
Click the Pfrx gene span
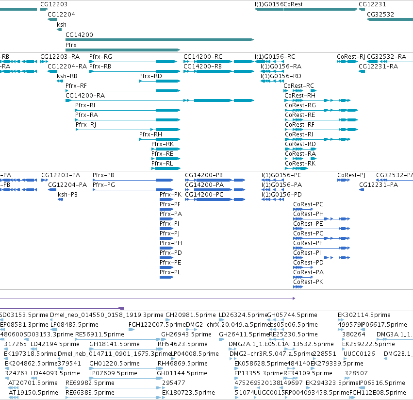tap(123, 50)
